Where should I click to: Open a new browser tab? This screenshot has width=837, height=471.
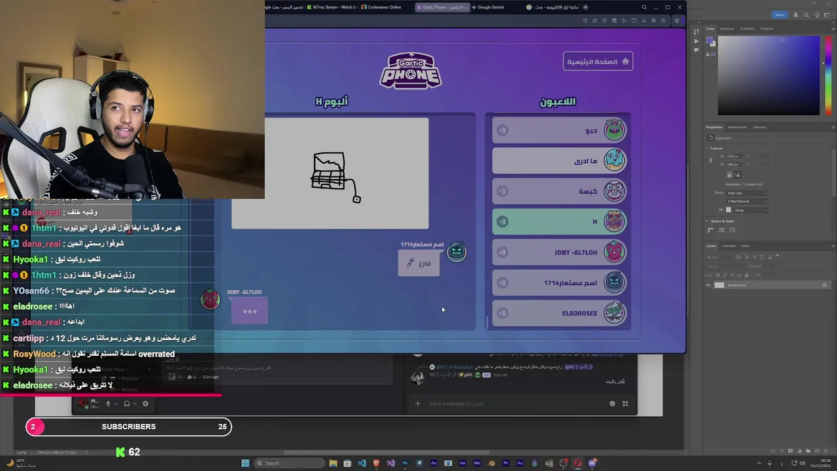click(x=585, y=7)
